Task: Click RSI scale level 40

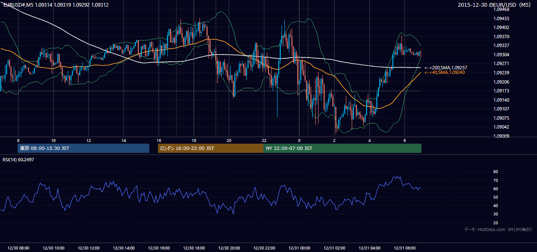Action: [495, 205]
